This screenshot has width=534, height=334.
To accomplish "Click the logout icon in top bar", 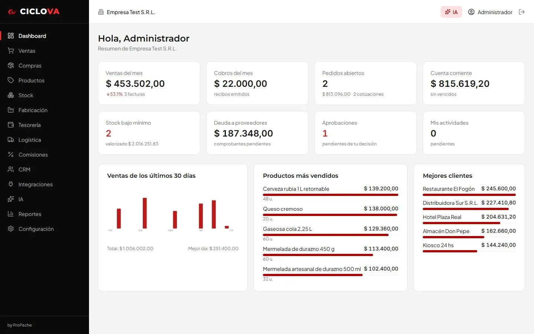I will (x=522, y=12).
